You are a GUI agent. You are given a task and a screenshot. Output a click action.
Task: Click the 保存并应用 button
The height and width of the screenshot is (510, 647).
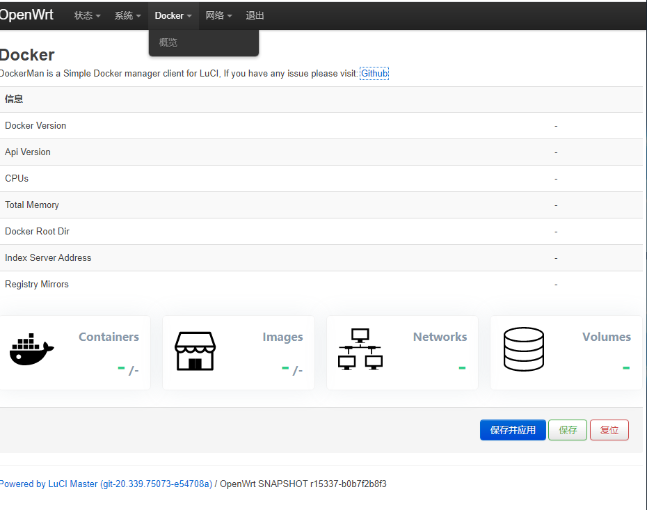point(513,429)
